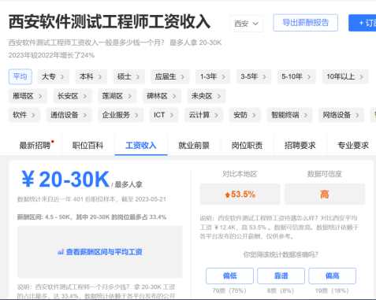
Task: Click the orange up-arrow beside 53.5%
Action: [x=228, y=194]
